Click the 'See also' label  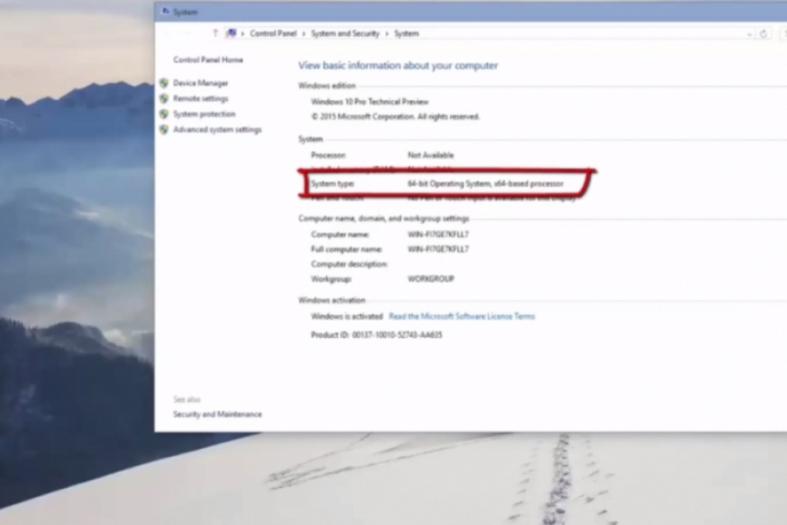coord(187,399)
